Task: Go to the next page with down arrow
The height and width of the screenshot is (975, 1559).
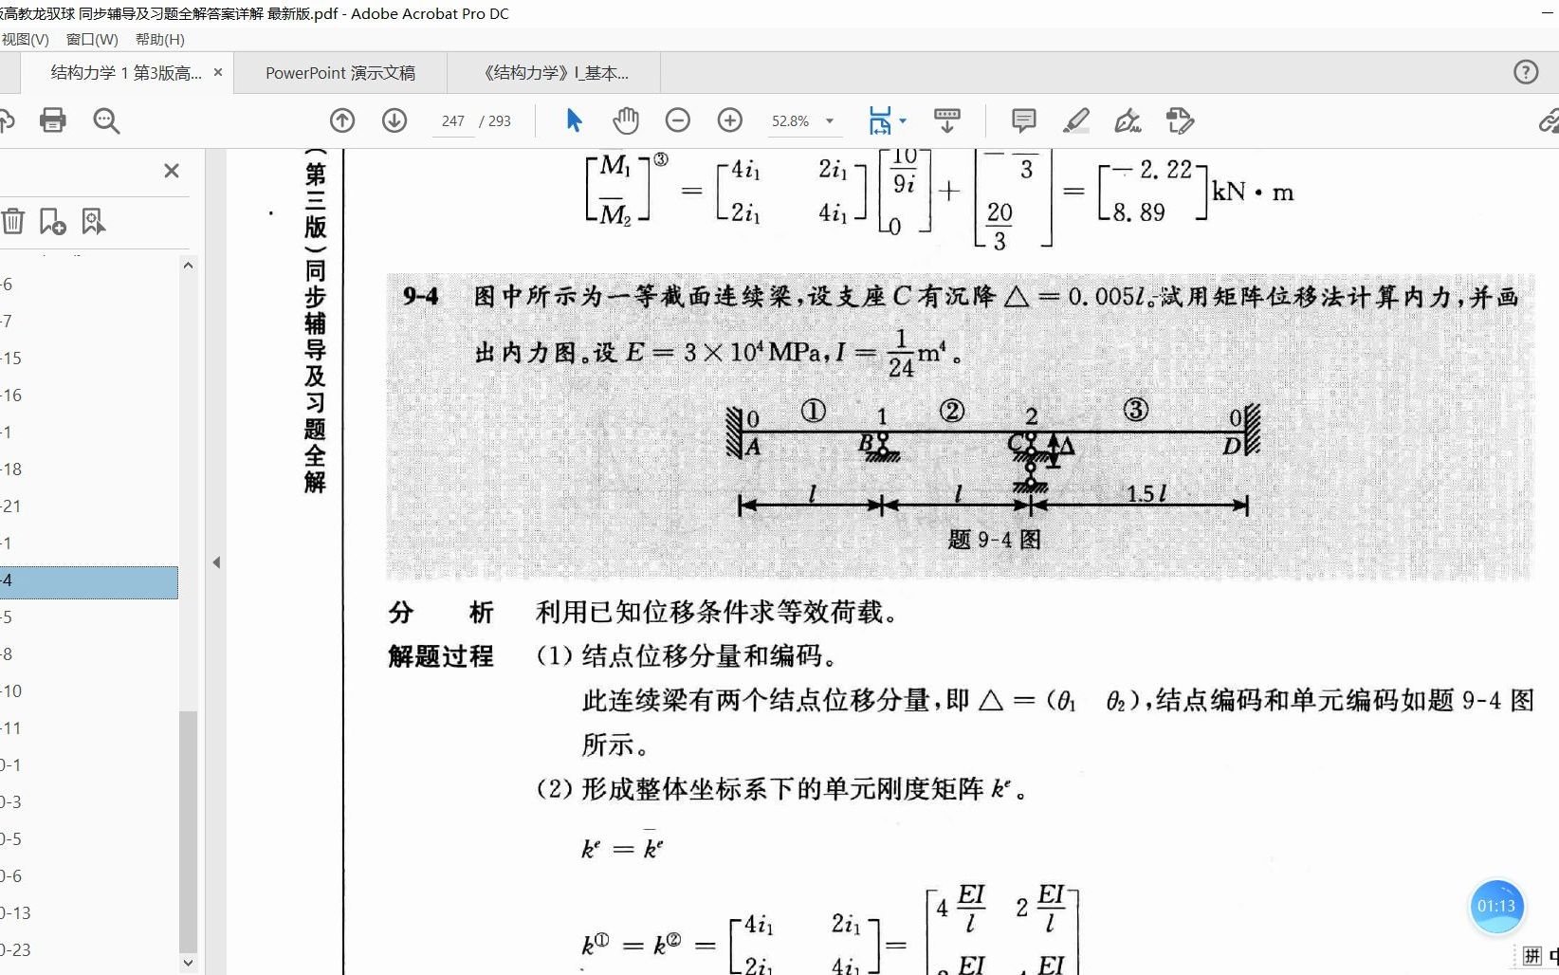Action: click(x=394, y=120)
